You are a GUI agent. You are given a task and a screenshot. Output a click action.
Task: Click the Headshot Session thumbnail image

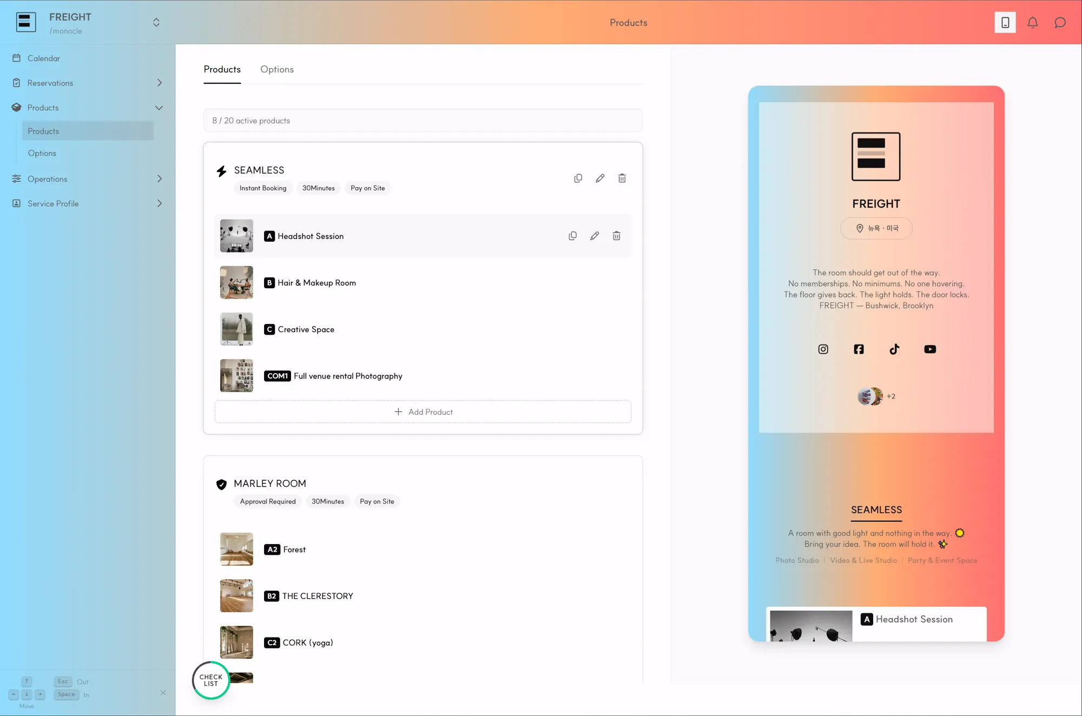pyautogui.click(x=236, y=236)
